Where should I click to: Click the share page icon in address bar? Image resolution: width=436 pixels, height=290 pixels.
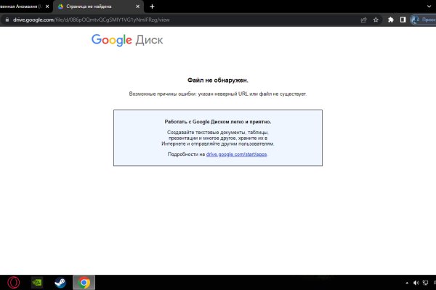(363, 20)
